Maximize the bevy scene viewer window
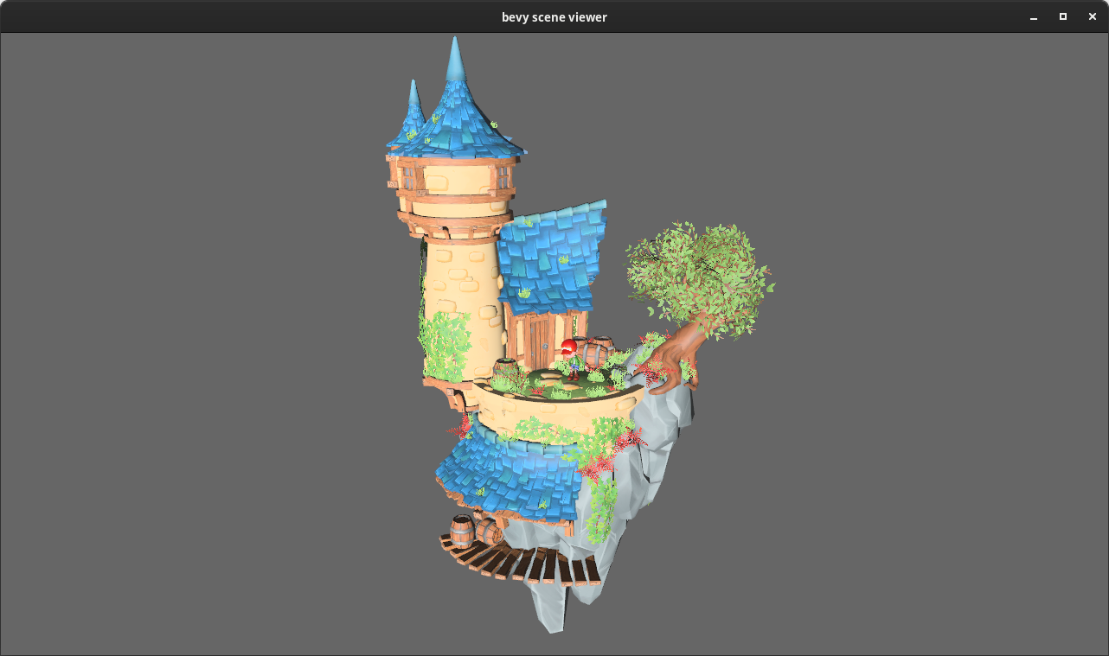 1062,16
